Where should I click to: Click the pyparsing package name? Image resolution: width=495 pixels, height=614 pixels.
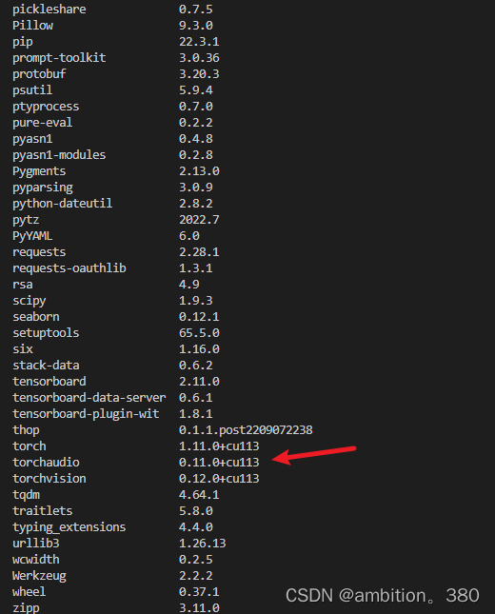42,188
